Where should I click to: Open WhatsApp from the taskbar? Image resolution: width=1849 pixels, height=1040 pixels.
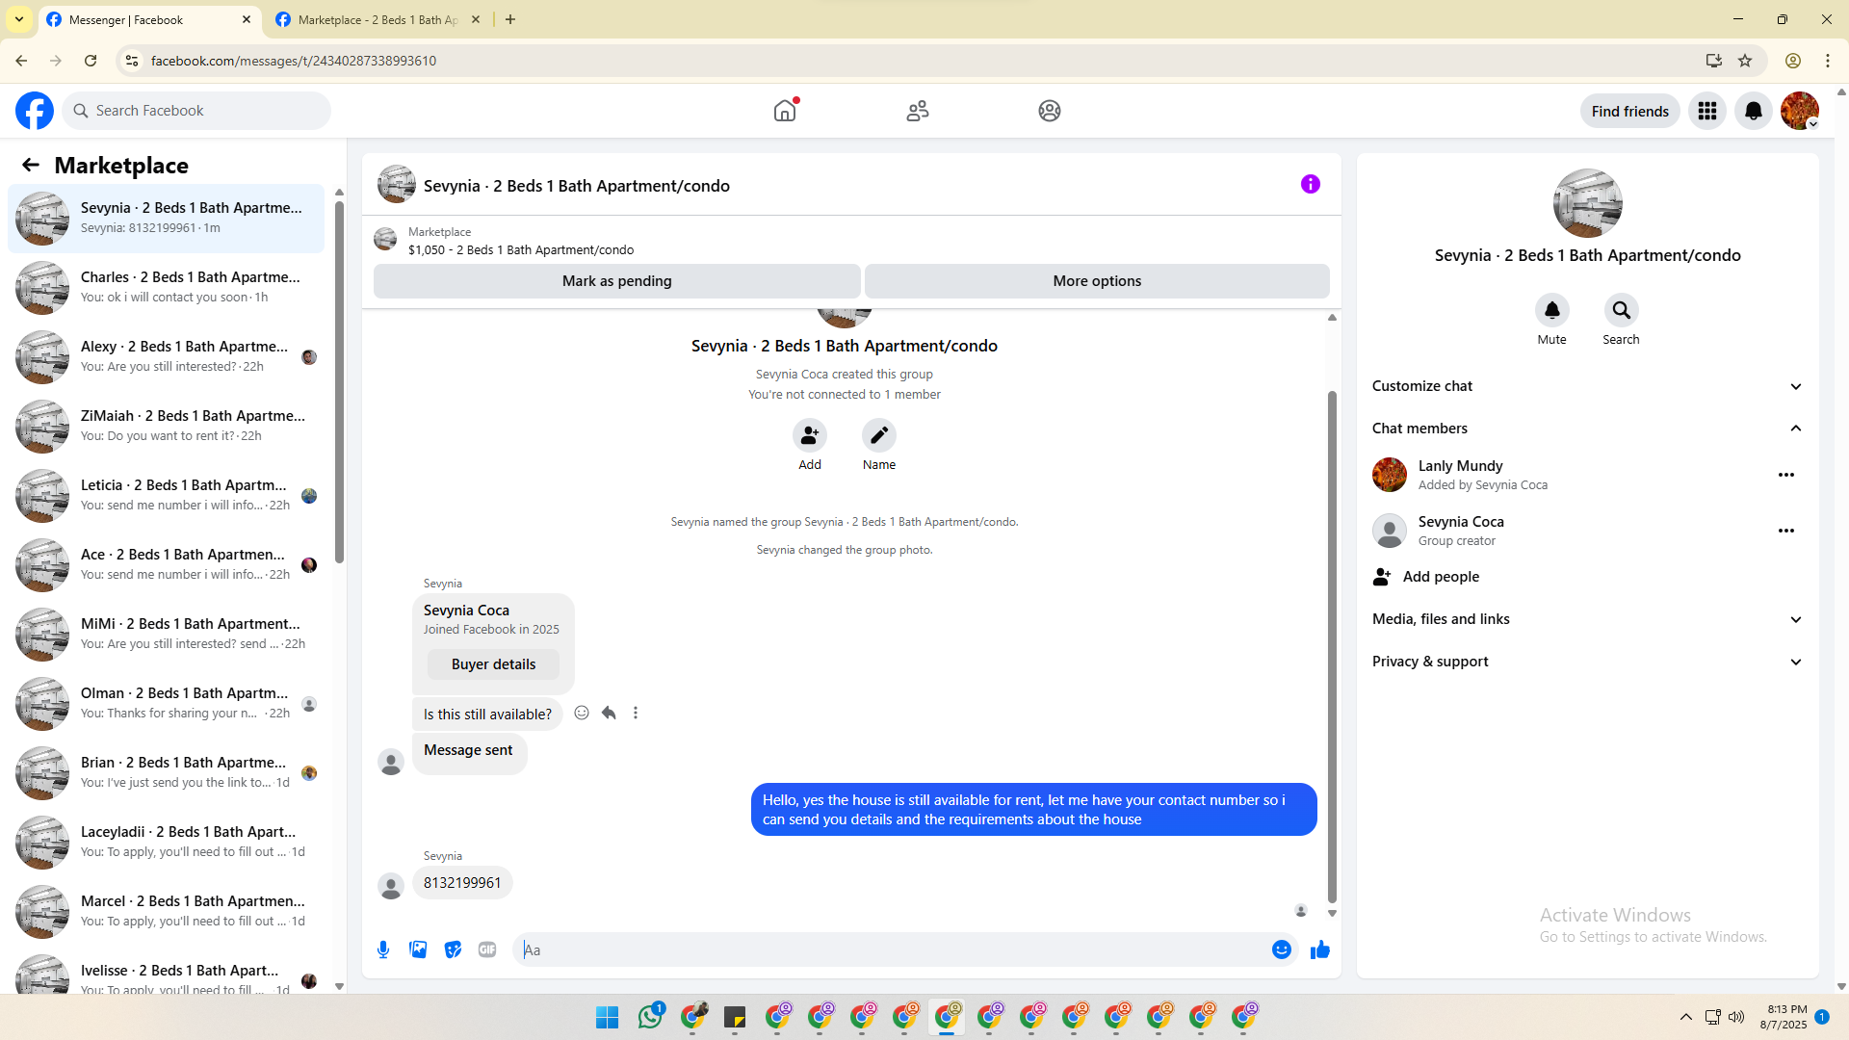[650, 1017]
